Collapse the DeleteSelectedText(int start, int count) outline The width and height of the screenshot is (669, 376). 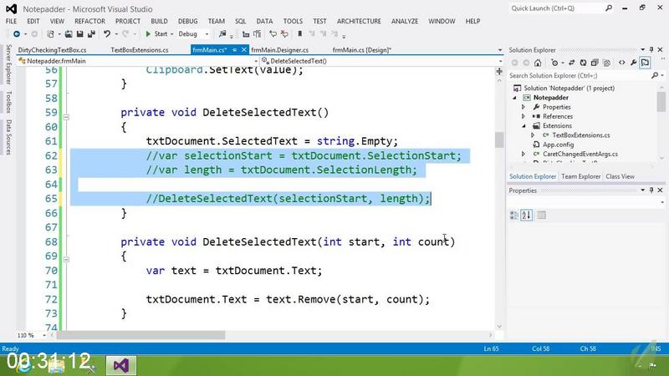click(x=66, y=259)
